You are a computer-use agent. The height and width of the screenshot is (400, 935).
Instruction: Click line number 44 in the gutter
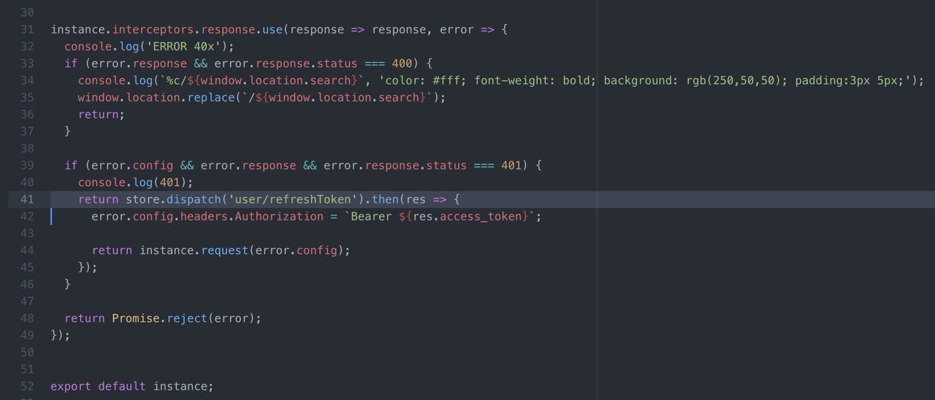27,250
